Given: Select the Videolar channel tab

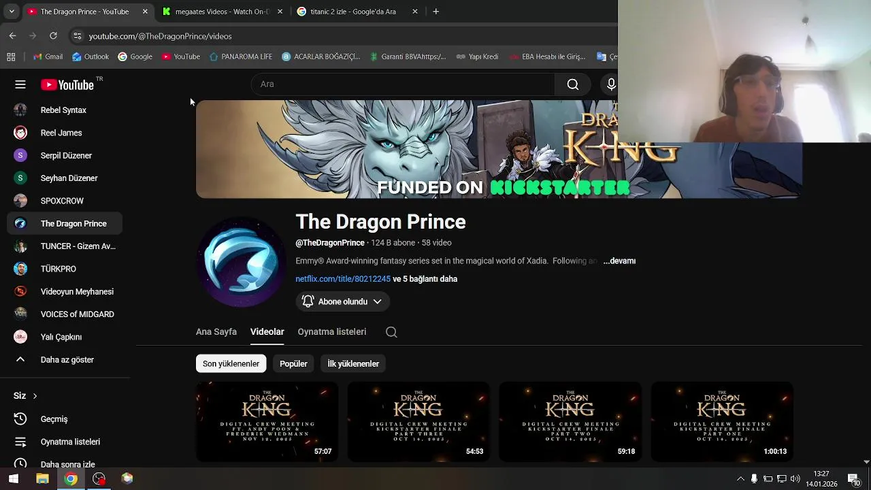Looking at the screenshot, I should pyautogui.click(x=267, y=331).
